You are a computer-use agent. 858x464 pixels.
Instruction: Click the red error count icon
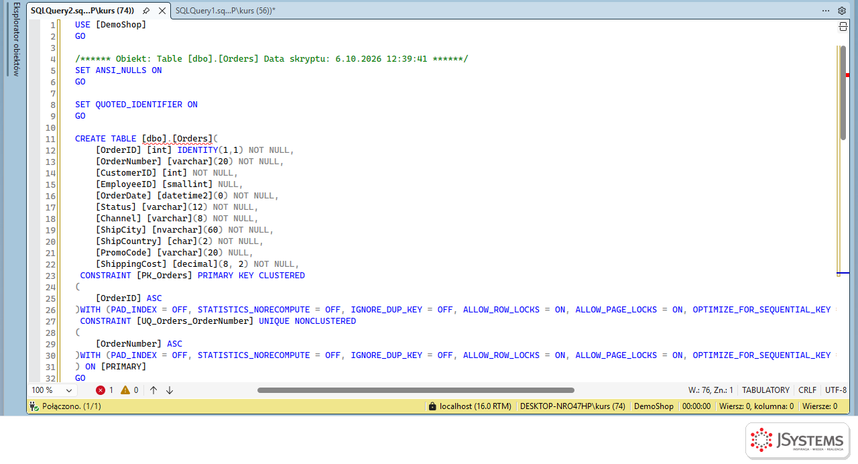101,390
